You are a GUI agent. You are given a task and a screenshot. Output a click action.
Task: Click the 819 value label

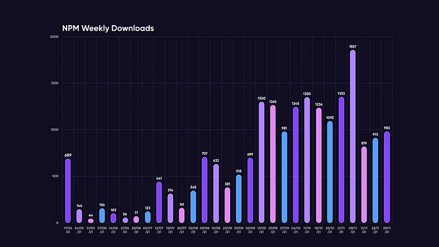(x=364, y=143)
